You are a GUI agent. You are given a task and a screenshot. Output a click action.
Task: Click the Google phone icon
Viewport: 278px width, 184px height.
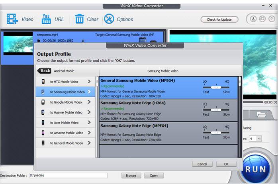tap(43, 102)
